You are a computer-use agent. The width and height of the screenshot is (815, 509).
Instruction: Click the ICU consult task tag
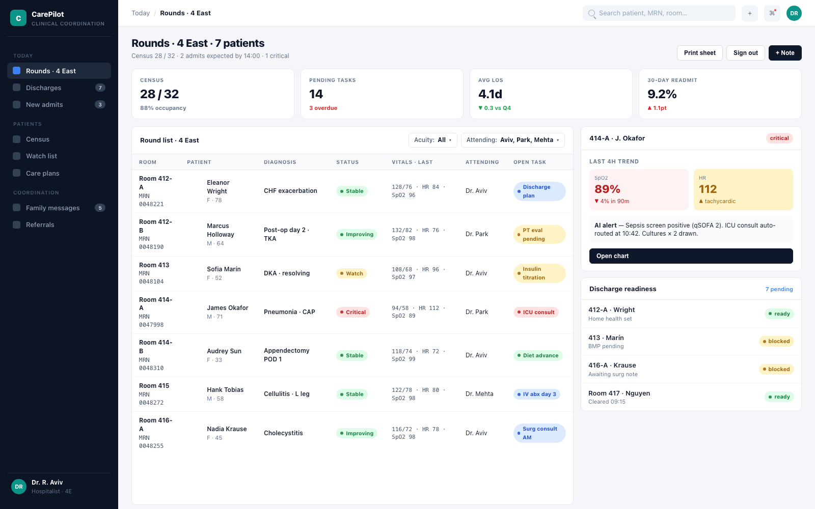(536, 312)
